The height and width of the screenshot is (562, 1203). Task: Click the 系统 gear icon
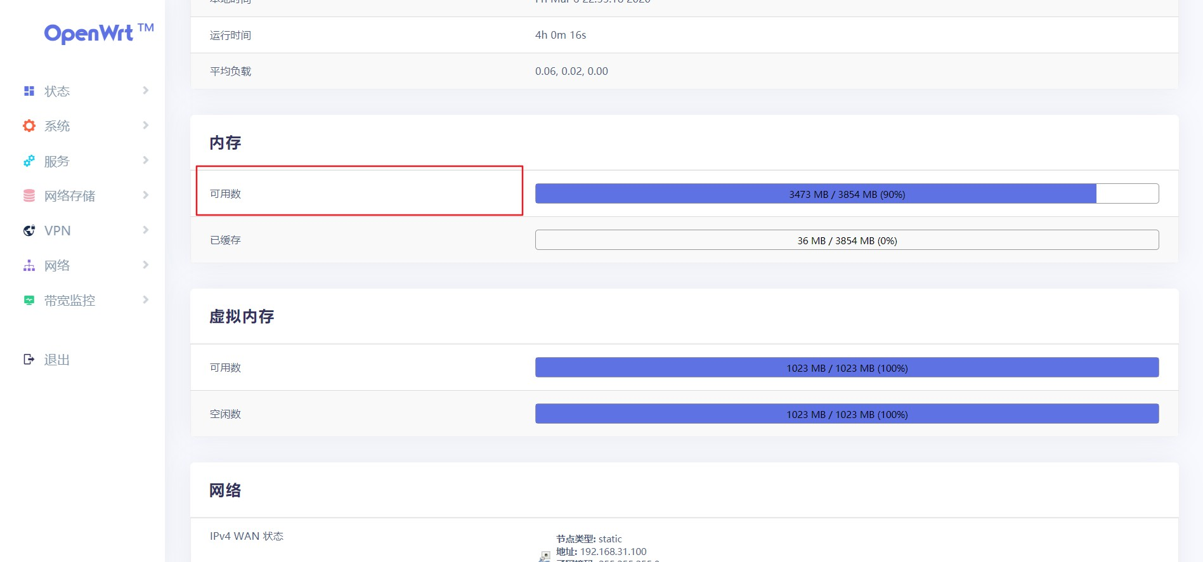pos(29,126)
